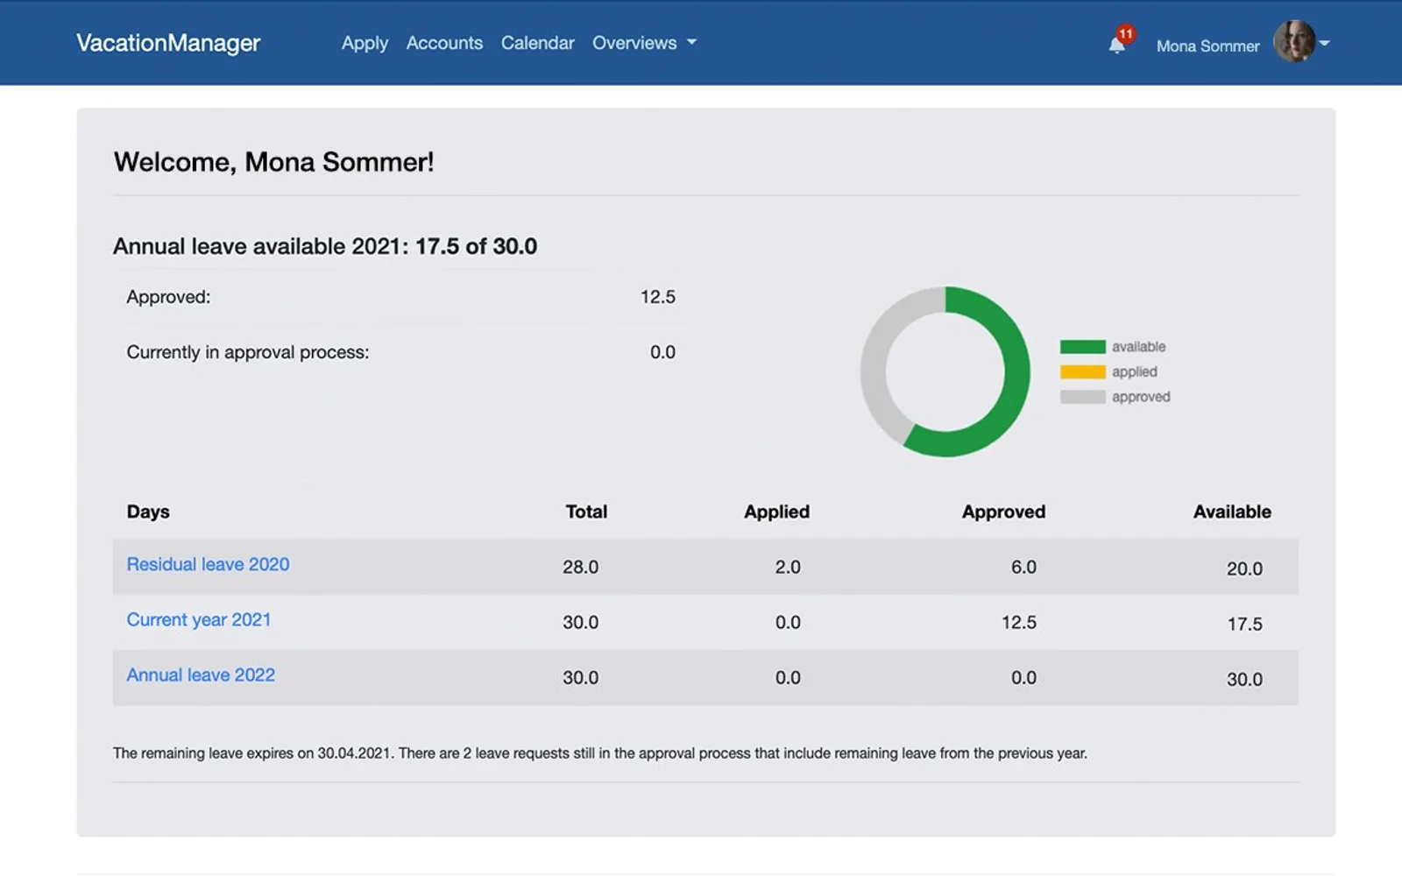Click the 12.5 value next to Approved label
1402x876 pixels.
[x=658, y=297]
